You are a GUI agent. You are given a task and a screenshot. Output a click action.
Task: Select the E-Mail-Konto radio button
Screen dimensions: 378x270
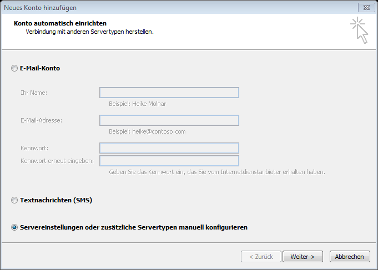pos(14,68)
